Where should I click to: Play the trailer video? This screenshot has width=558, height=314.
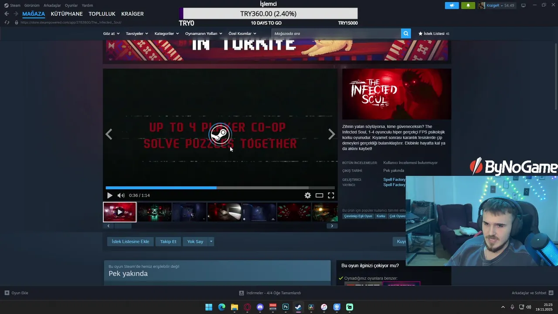click(109, 195)
